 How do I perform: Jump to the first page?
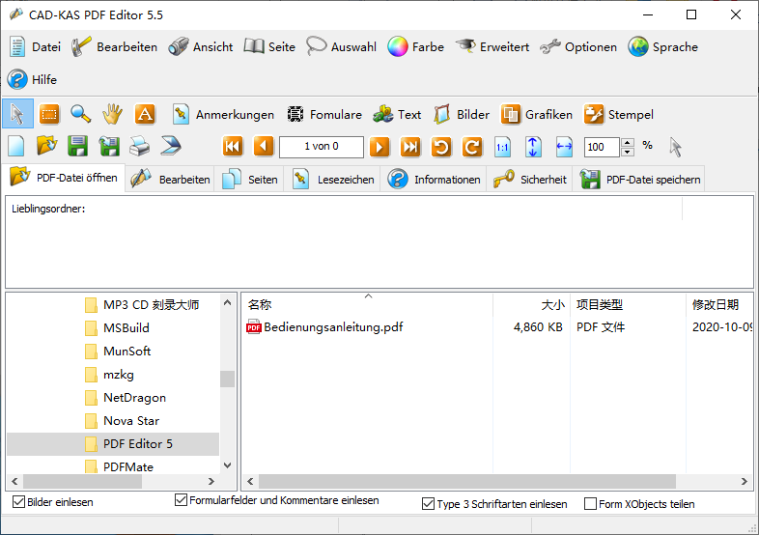pyautogui.click(x=233, y=147)
